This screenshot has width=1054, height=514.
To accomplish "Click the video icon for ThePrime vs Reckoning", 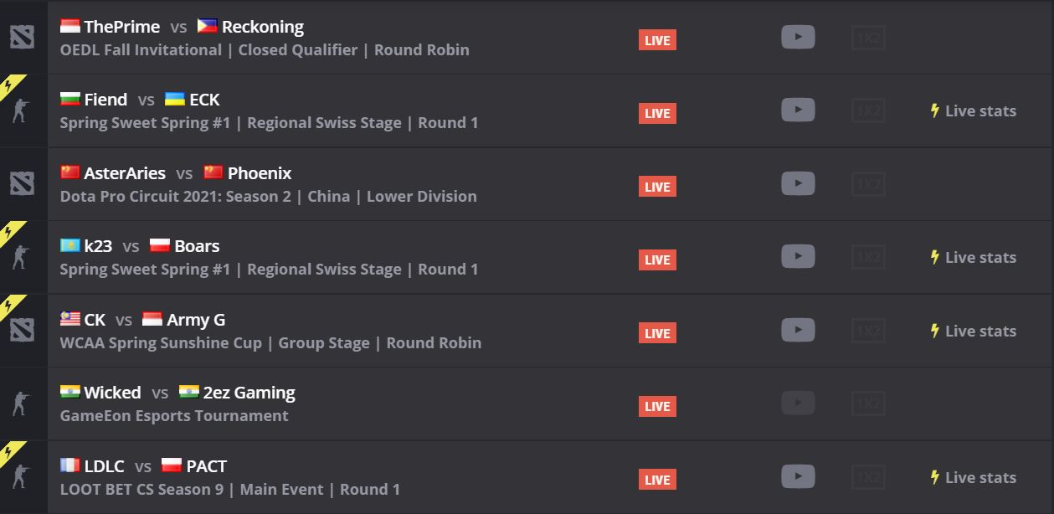I will point(798,37).
